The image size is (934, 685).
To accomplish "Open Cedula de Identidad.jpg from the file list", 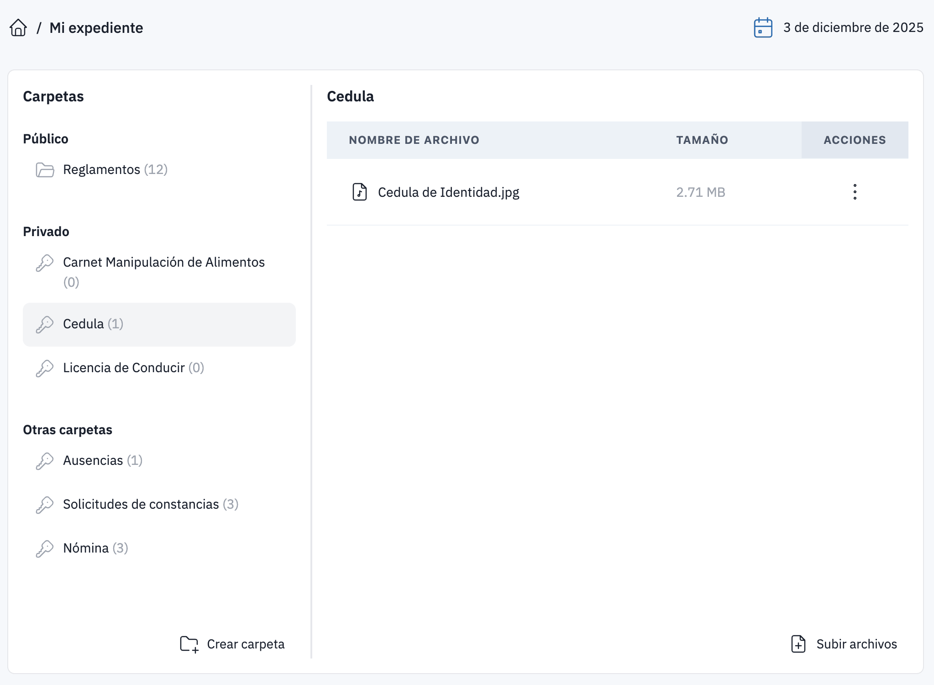I will (448, 192).
